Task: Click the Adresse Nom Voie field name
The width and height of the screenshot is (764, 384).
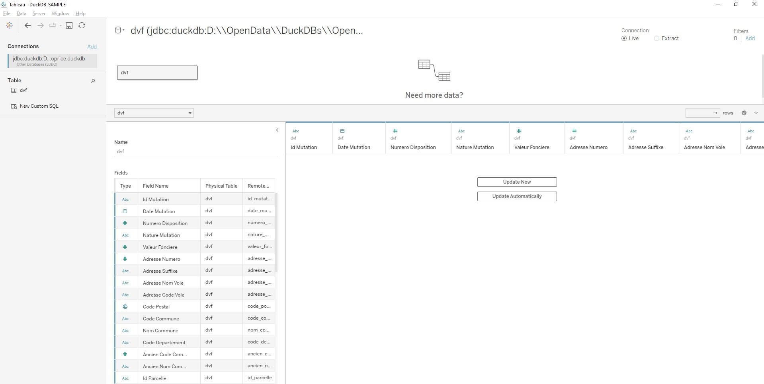Action: point(163,283)
